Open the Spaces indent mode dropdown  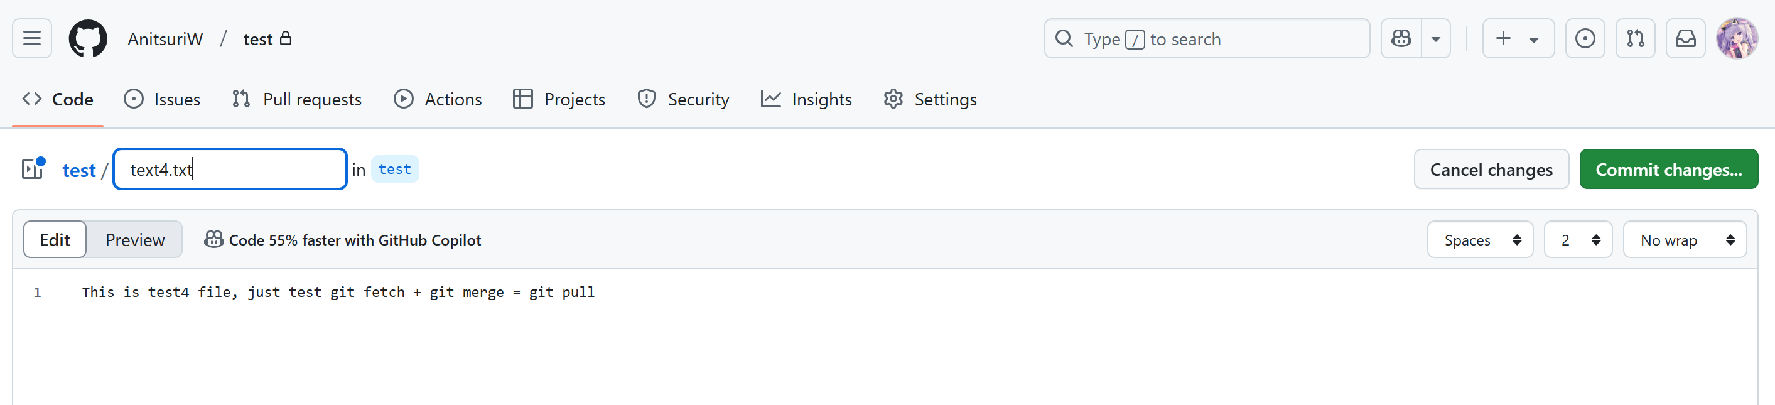coord(1479,240)
